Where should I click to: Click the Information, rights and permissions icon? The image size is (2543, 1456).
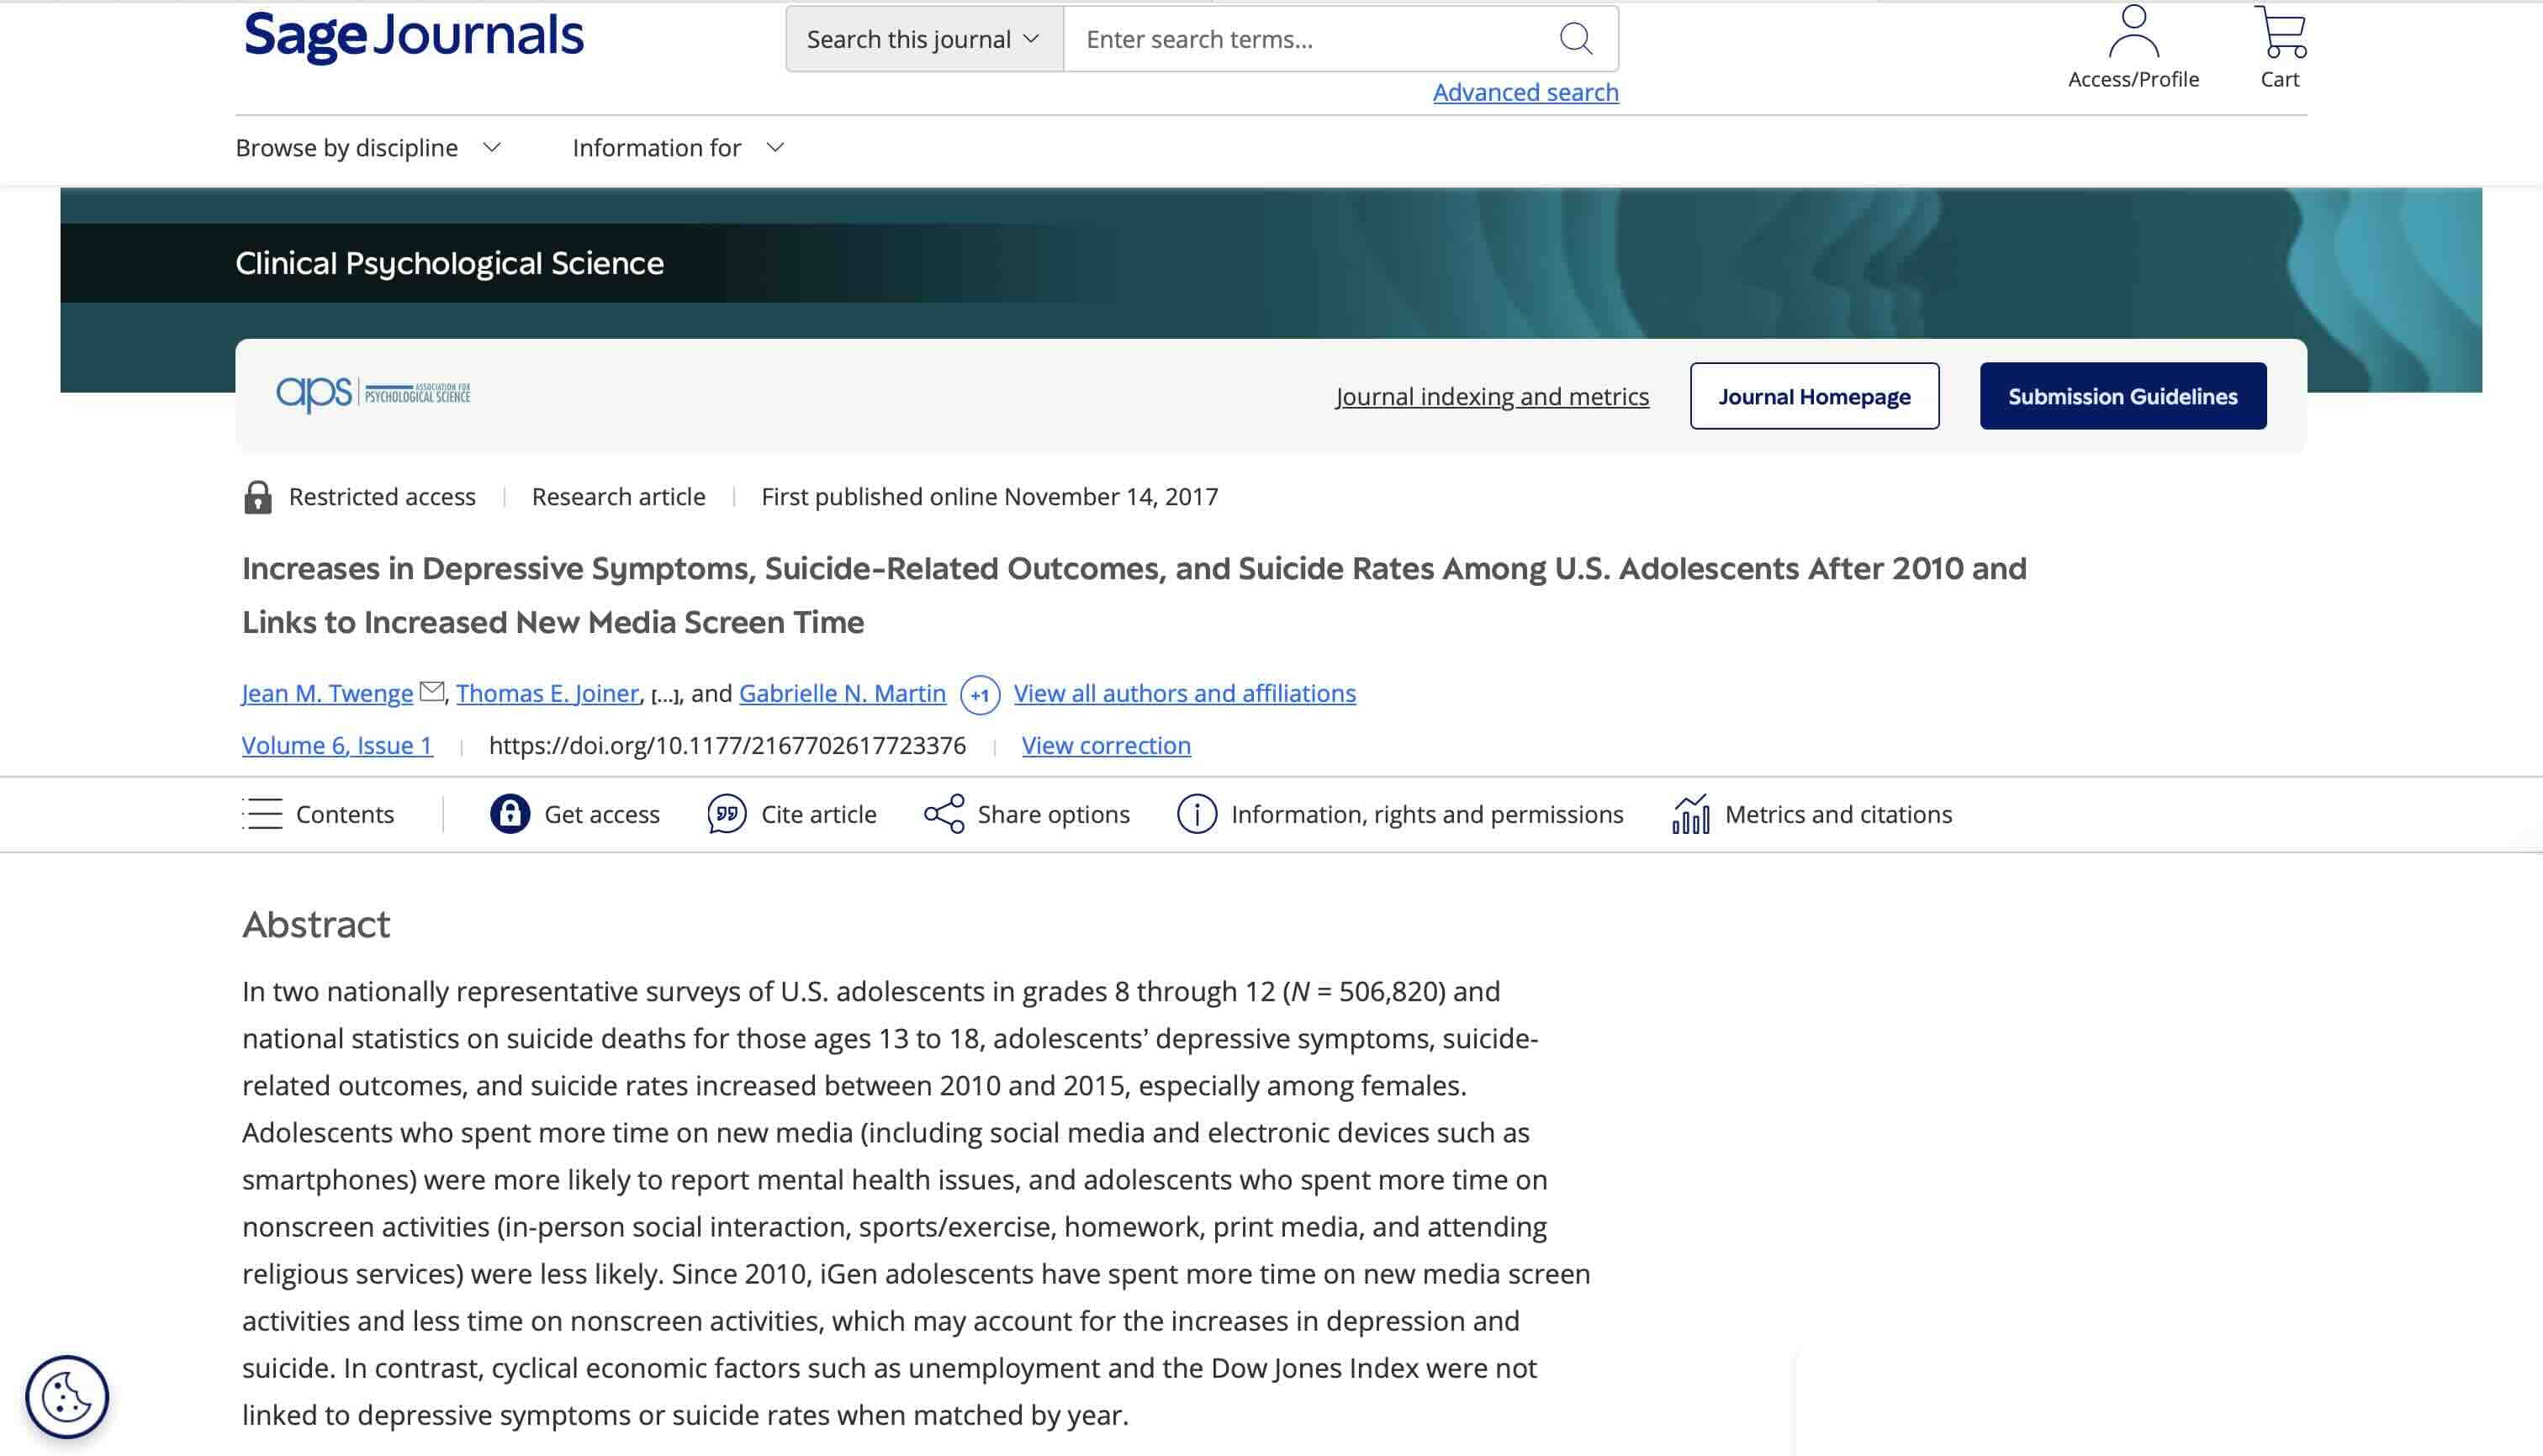point(1197,814)
